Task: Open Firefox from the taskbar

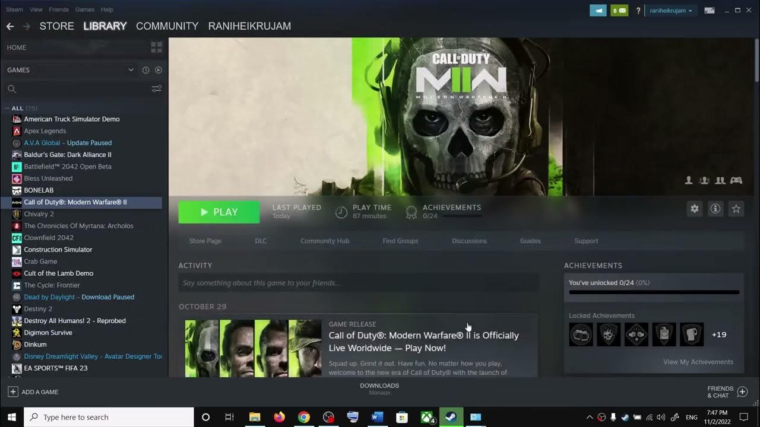Action: click(x=279, y=417)
